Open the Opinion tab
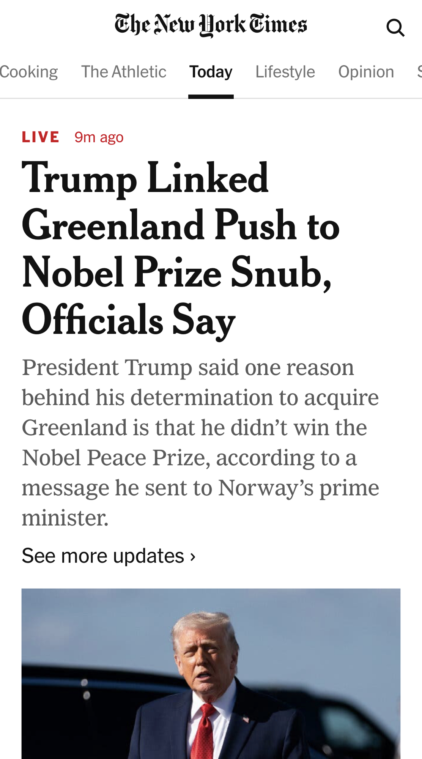 coord(366,72)
